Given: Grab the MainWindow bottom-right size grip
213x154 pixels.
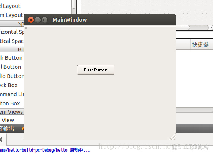Looking at the screenshot, I should click(173, 137).
